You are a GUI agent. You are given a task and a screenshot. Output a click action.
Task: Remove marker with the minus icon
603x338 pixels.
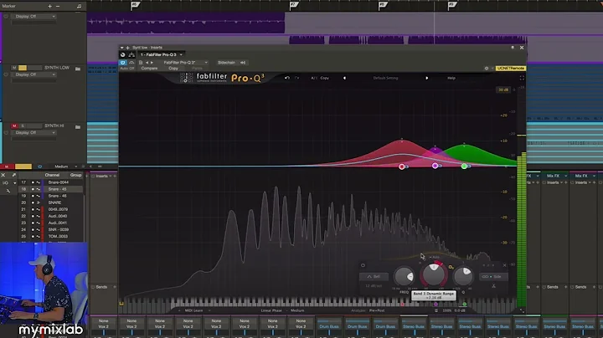pos(58,6)
